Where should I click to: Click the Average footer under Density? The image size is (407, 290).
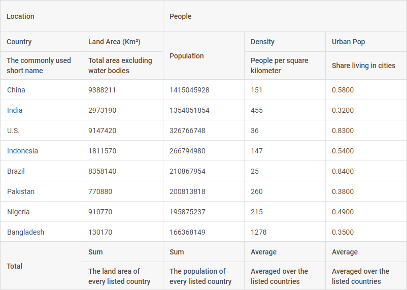pyautogui.click(x=285, y=252)
